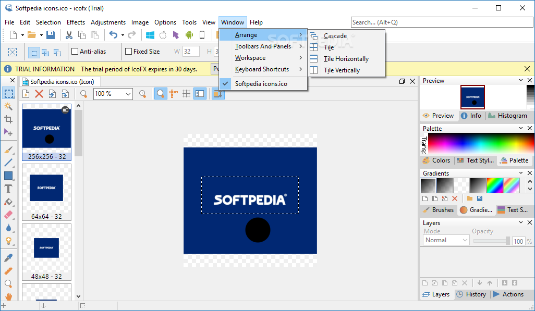Screen dimensions: 535x311
Task: Click the zoom in magnifier icon
Action: tap(143, 94)
